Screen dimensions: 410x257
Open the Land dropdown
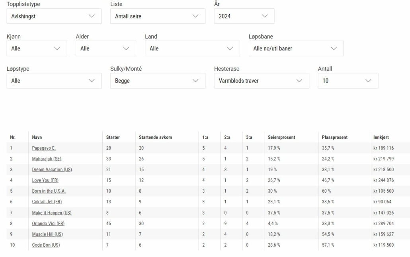click(192, 48)
